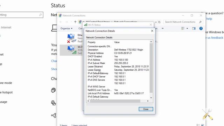Open airplane mode in Settings sidebar

coord(6,83)
